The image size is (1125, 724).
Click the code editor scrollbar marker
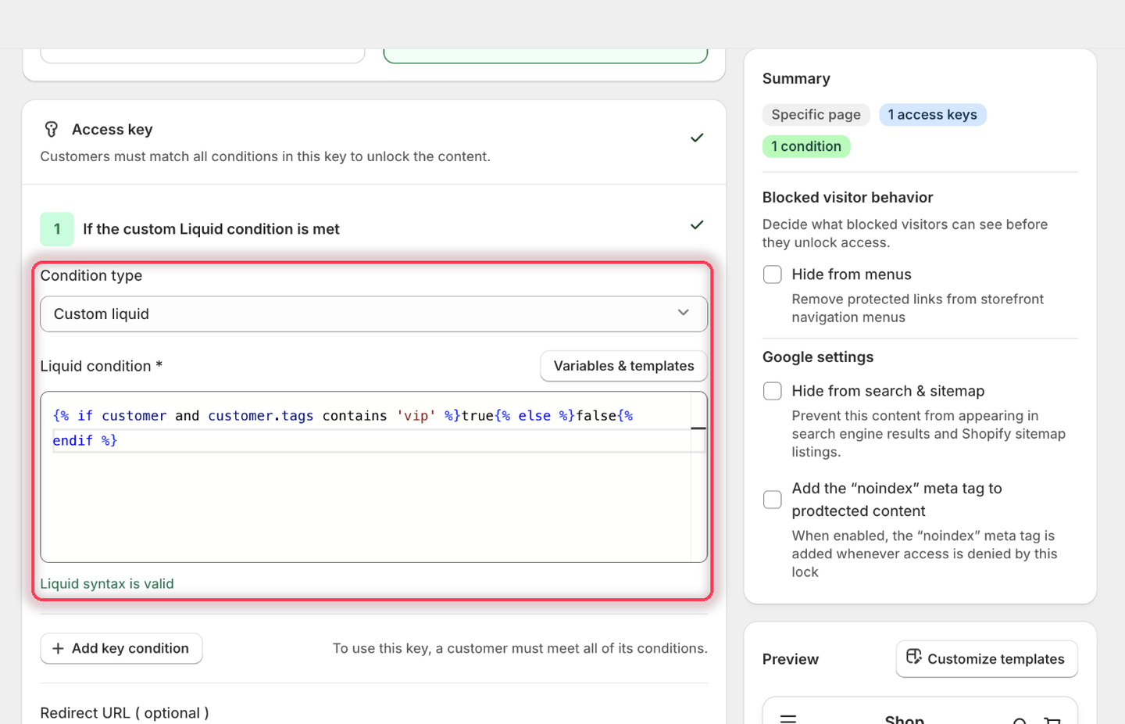(698, 428)
